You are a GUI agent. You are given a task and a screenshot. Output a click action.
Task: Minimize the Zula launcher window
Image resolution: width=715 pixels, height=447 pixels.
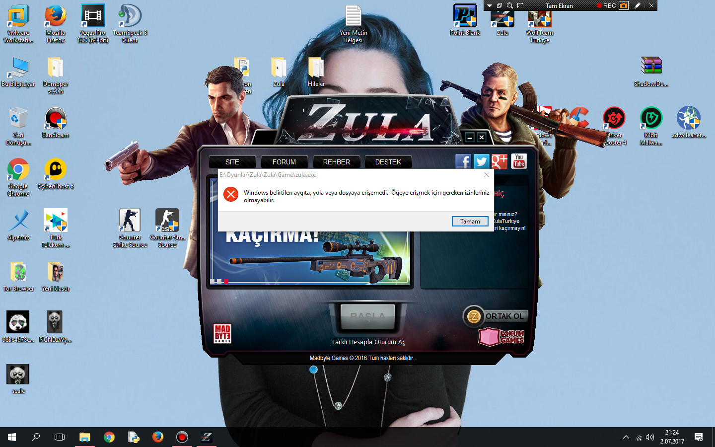coord(470,138)
